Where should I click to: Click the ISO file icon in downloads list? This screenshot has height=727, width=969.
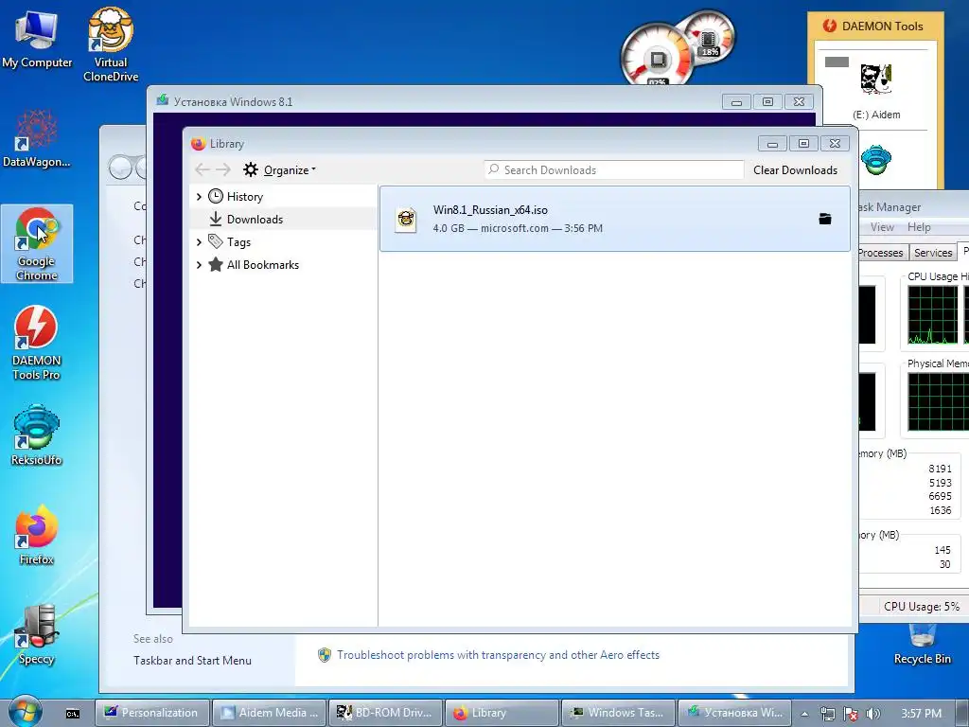406,220
